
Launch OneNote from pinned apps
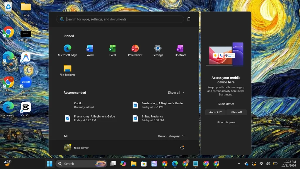[x=180, y=50]
